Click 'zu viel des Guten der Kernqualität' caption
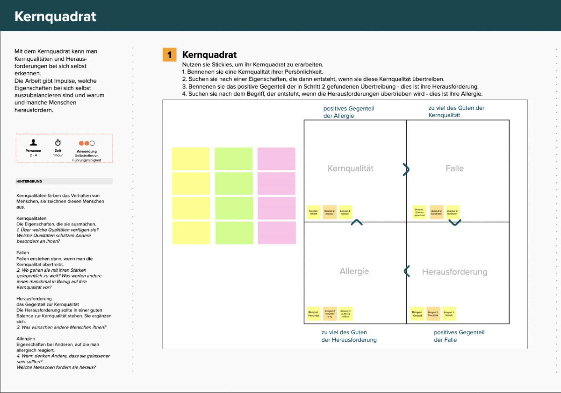Viewport: 561px width, 393px height. click(x=456, y=111)
